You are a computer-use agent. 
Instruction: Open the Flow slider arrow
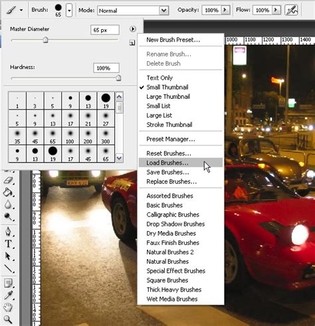click(x=276, y=10)
